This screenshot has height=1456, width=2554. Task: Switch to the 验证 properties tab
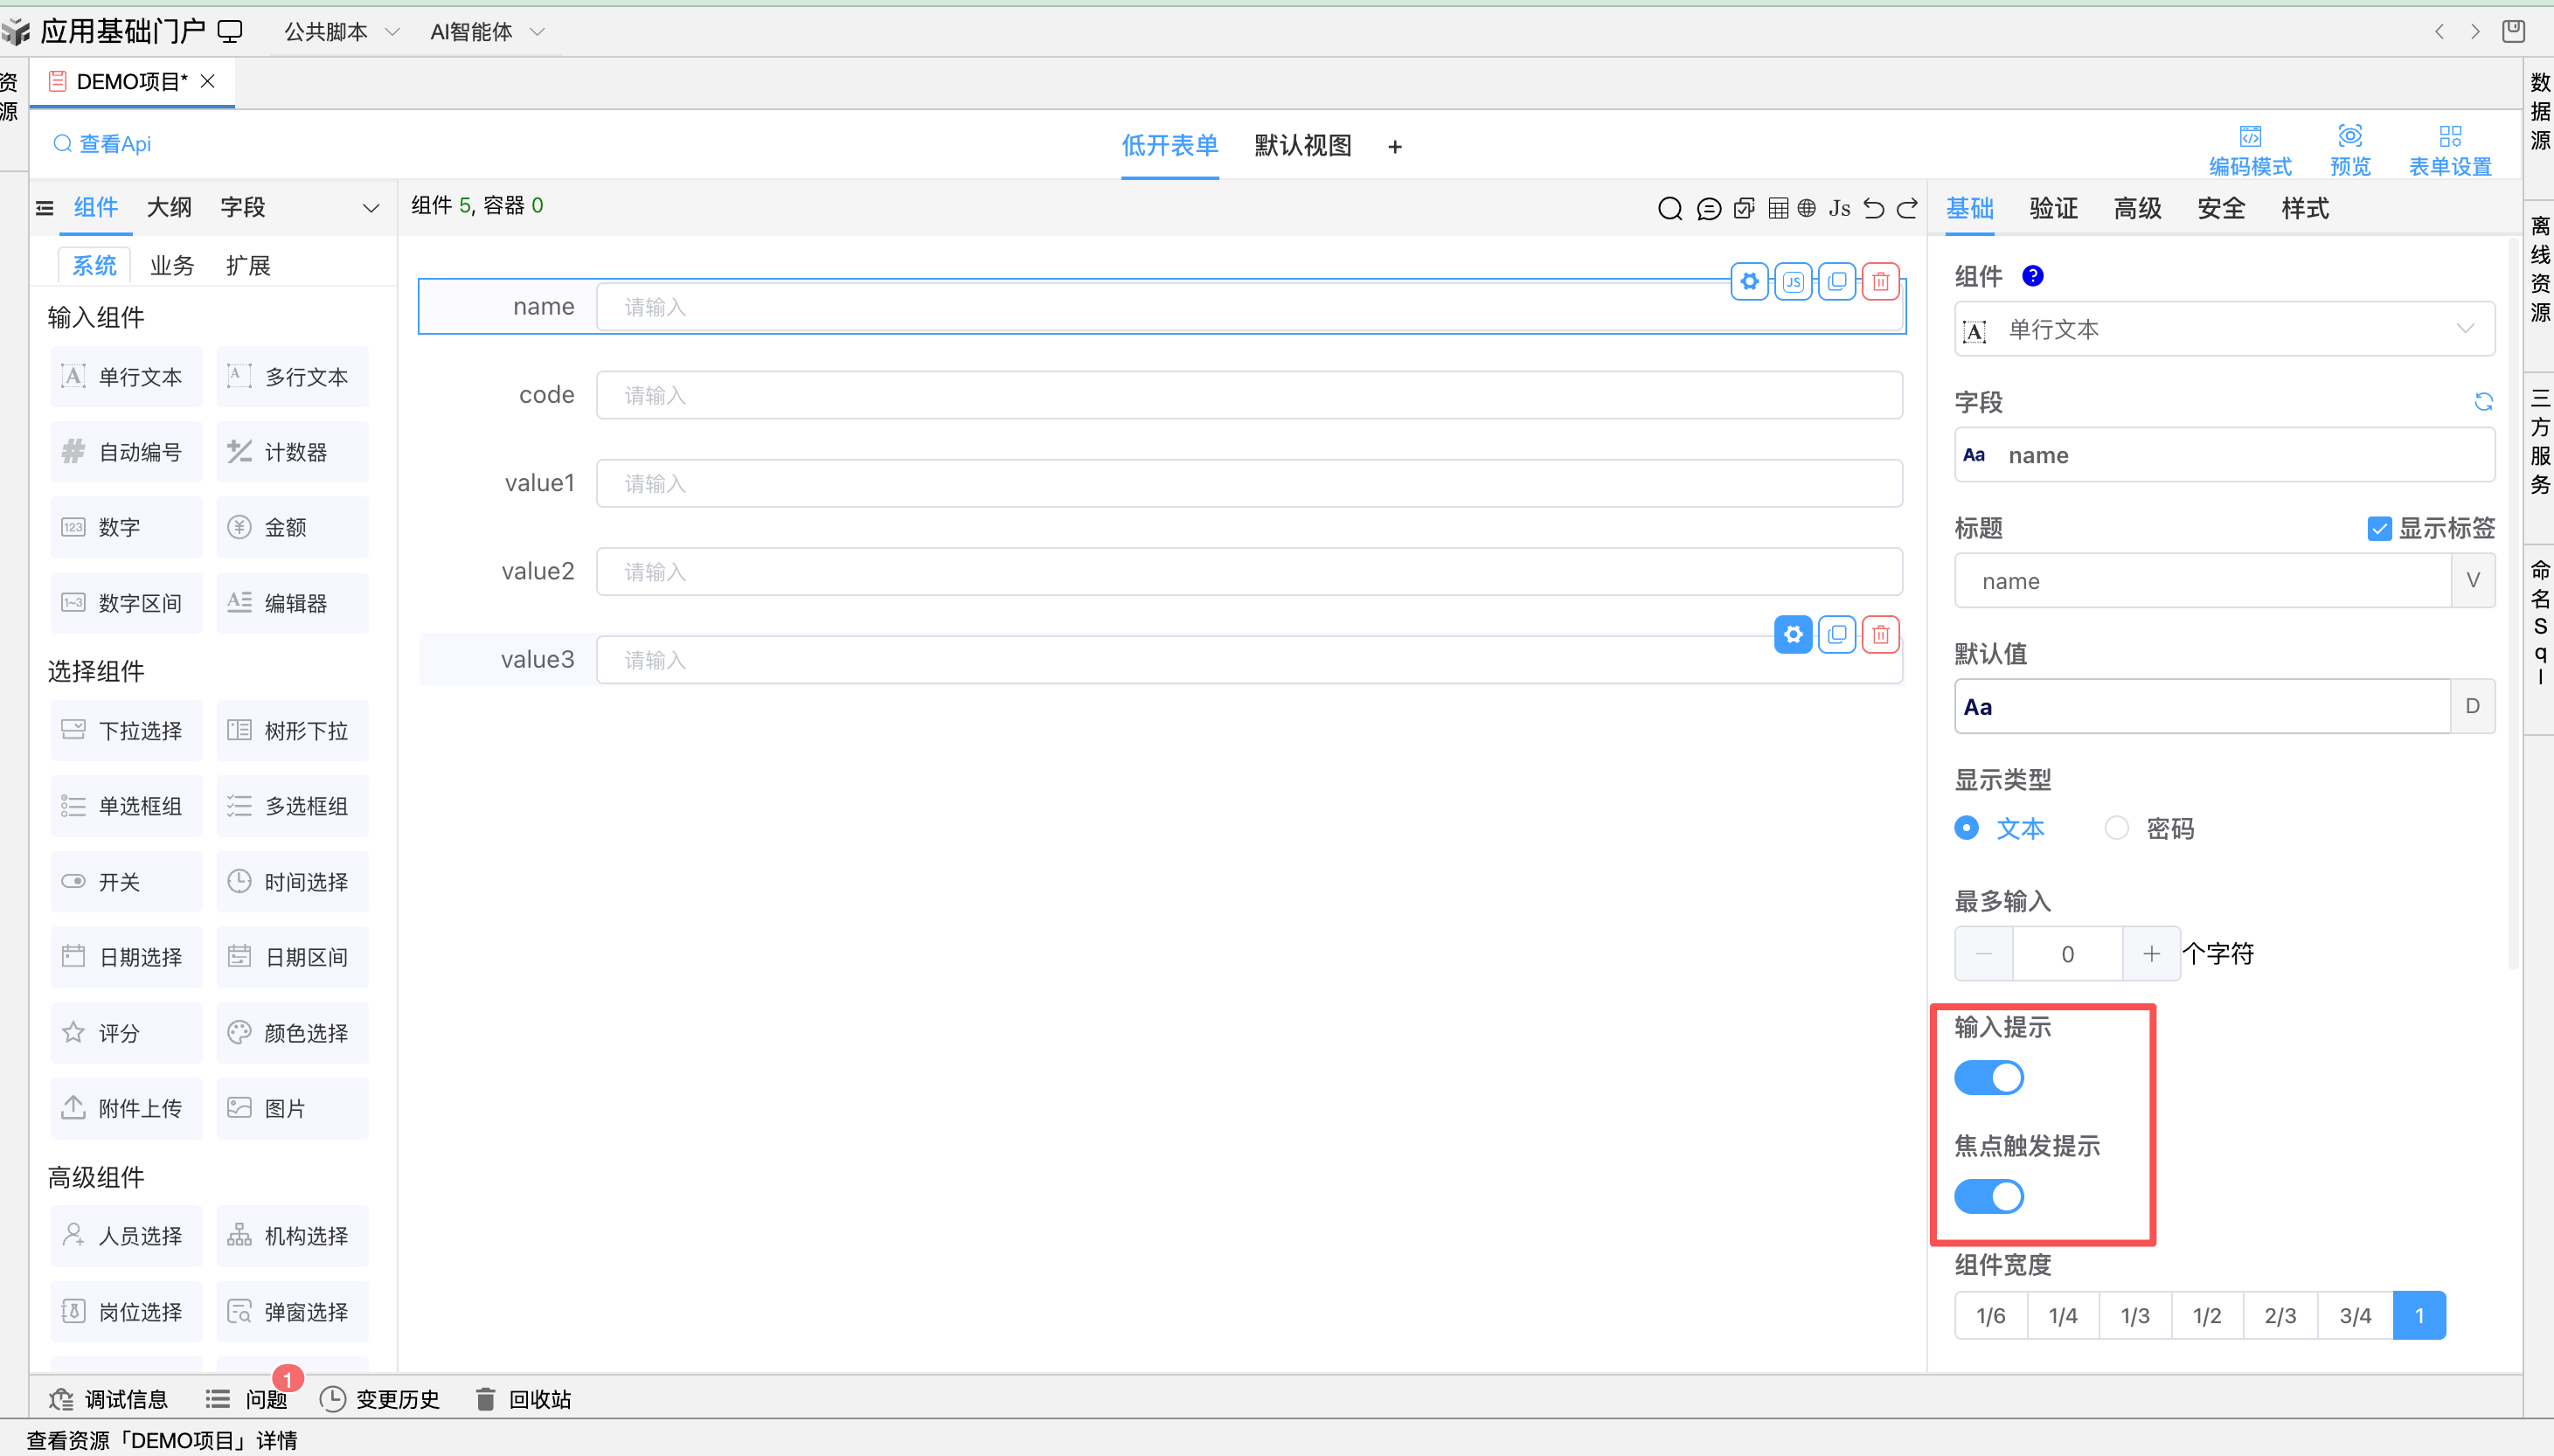pos(2053,208)
